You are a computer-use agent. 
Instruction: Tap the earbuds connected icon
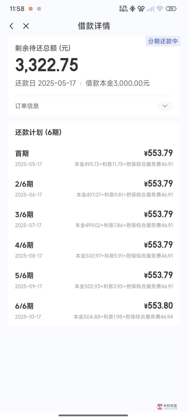coord(141,9)
